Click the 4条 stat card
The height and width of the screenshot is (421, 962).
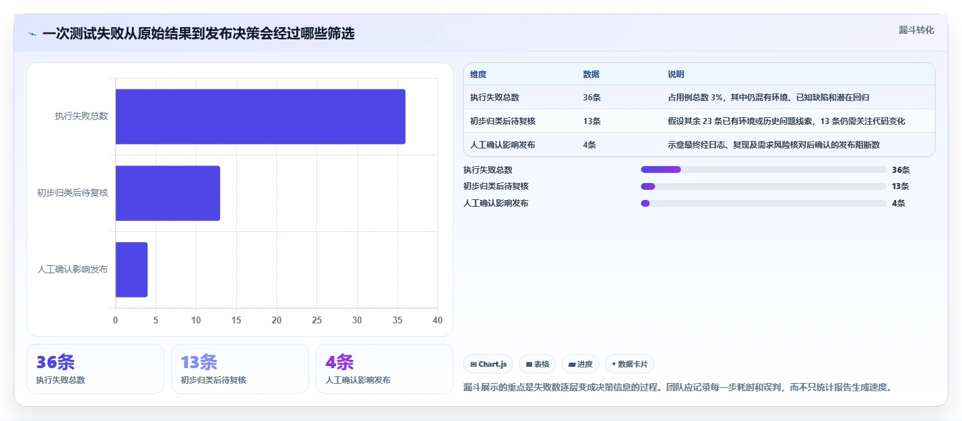click(384, 369)
